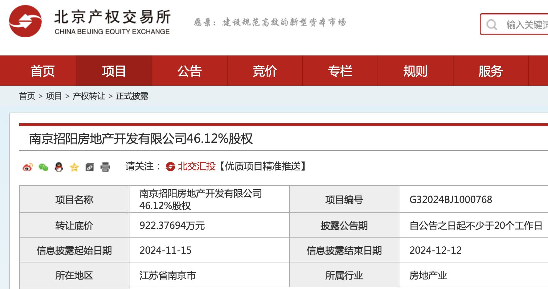Select 规则 in the navigation bar

point(416,71)
